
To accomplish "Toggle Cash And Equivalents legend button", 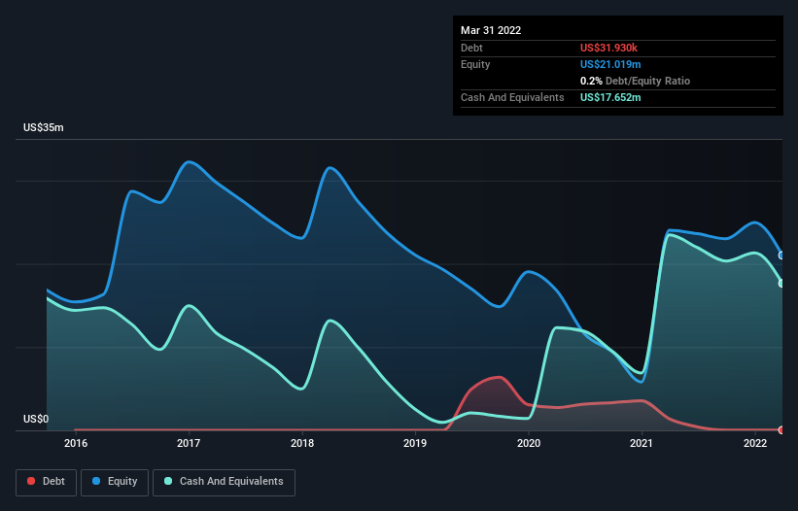I will coord(224,482).
